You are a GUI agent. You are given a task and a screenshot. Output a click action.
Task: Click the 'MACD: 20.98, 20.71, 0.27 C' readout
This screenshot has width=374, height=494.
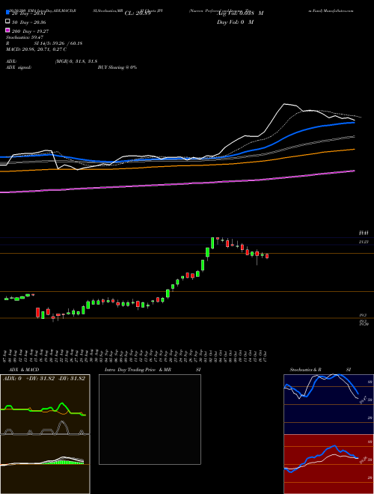click(x=36, y=49)
